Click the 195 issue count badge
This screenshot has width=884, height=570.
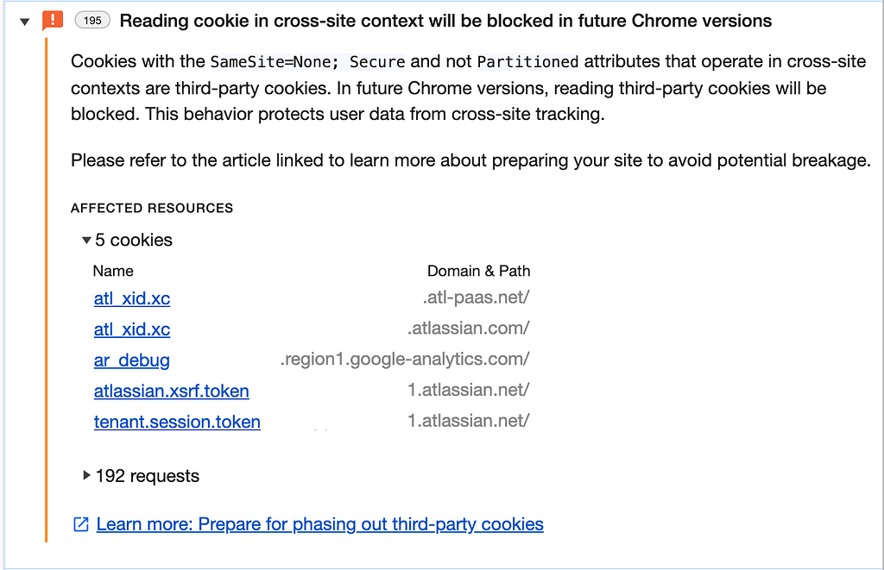[92, 21]
